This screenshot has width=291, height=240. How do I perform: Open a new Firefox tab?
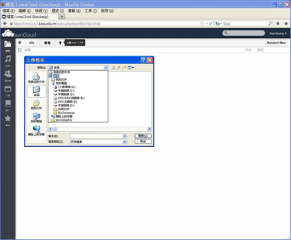(62, 17)
